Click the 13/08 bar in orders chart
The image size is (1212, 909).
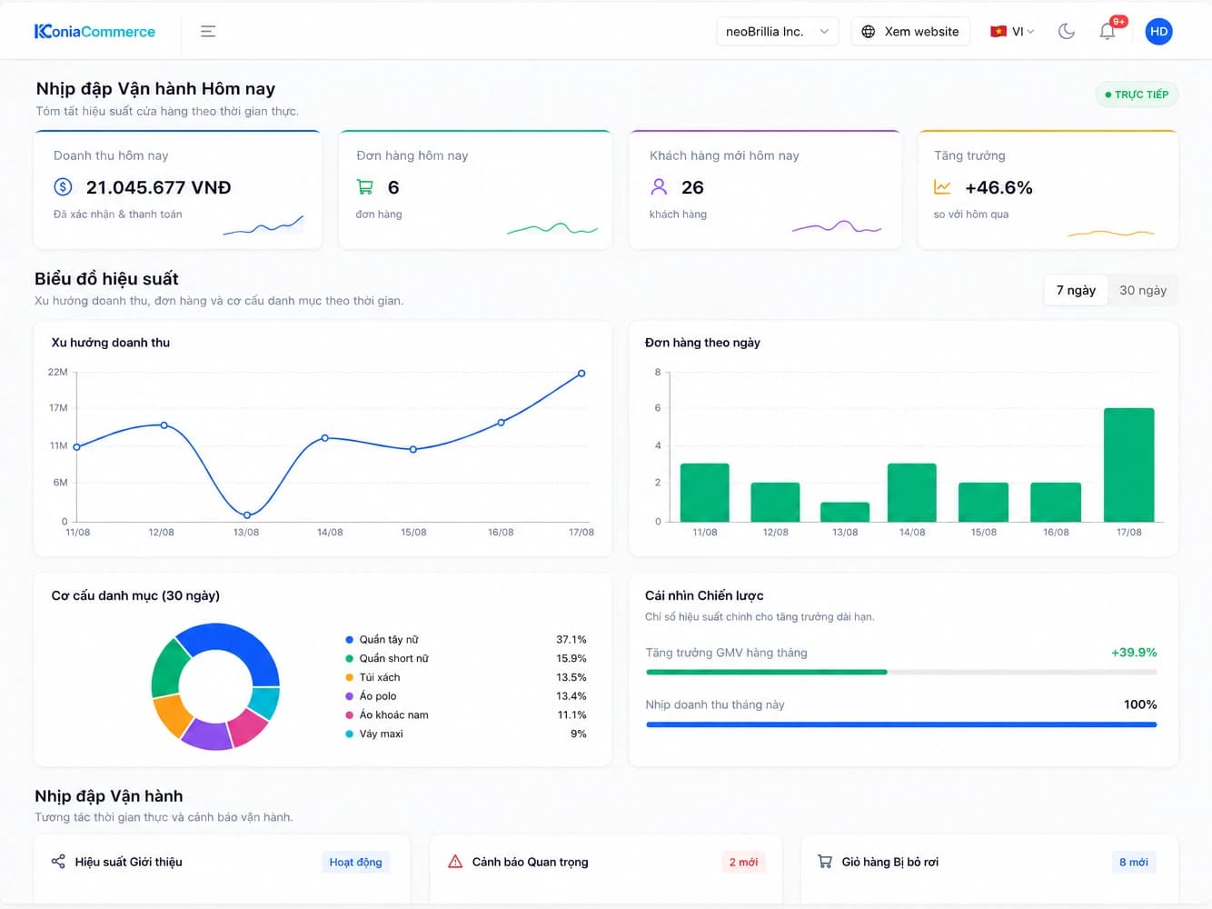click(x=845, y=512)
